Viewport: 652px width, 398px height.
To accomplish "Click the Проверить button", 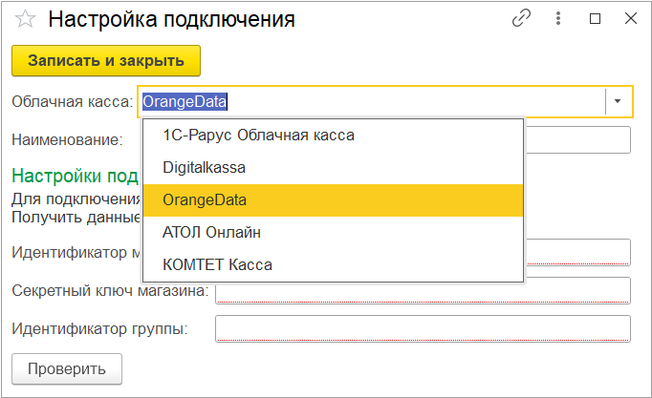I will (66, 368).
